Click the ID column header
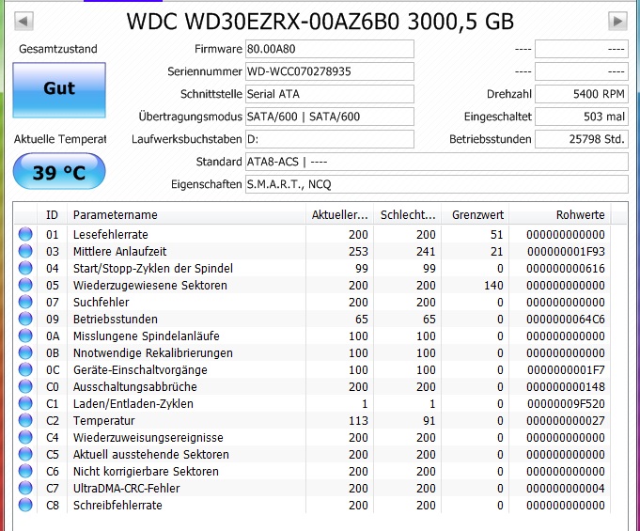Viewport: 640px width, 531px height. point(52,214)
